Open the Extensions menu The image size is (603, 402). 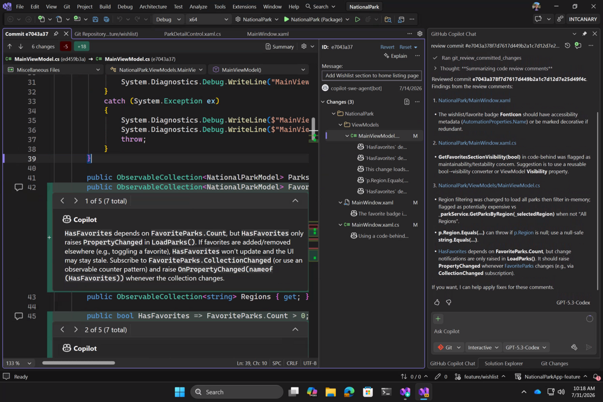[x=244, y=7]
